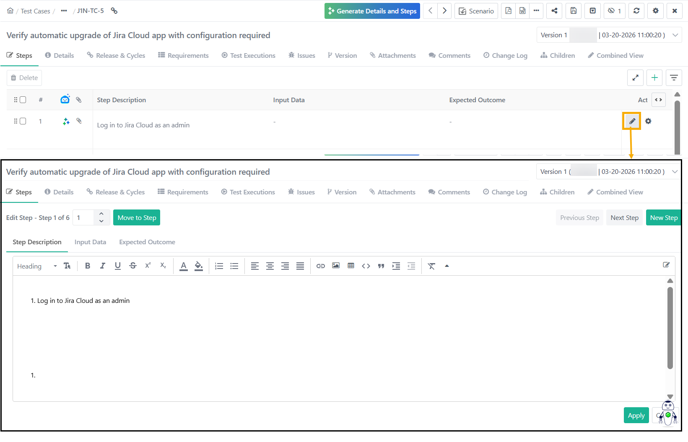Open the Details tab above the step table
The height and width of the screenshot is (442, 688).
pyautogui.click(x=60, y=55)
